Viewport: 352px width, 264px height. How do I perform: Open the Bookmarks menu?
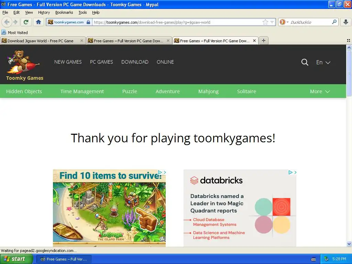point(64,12)
